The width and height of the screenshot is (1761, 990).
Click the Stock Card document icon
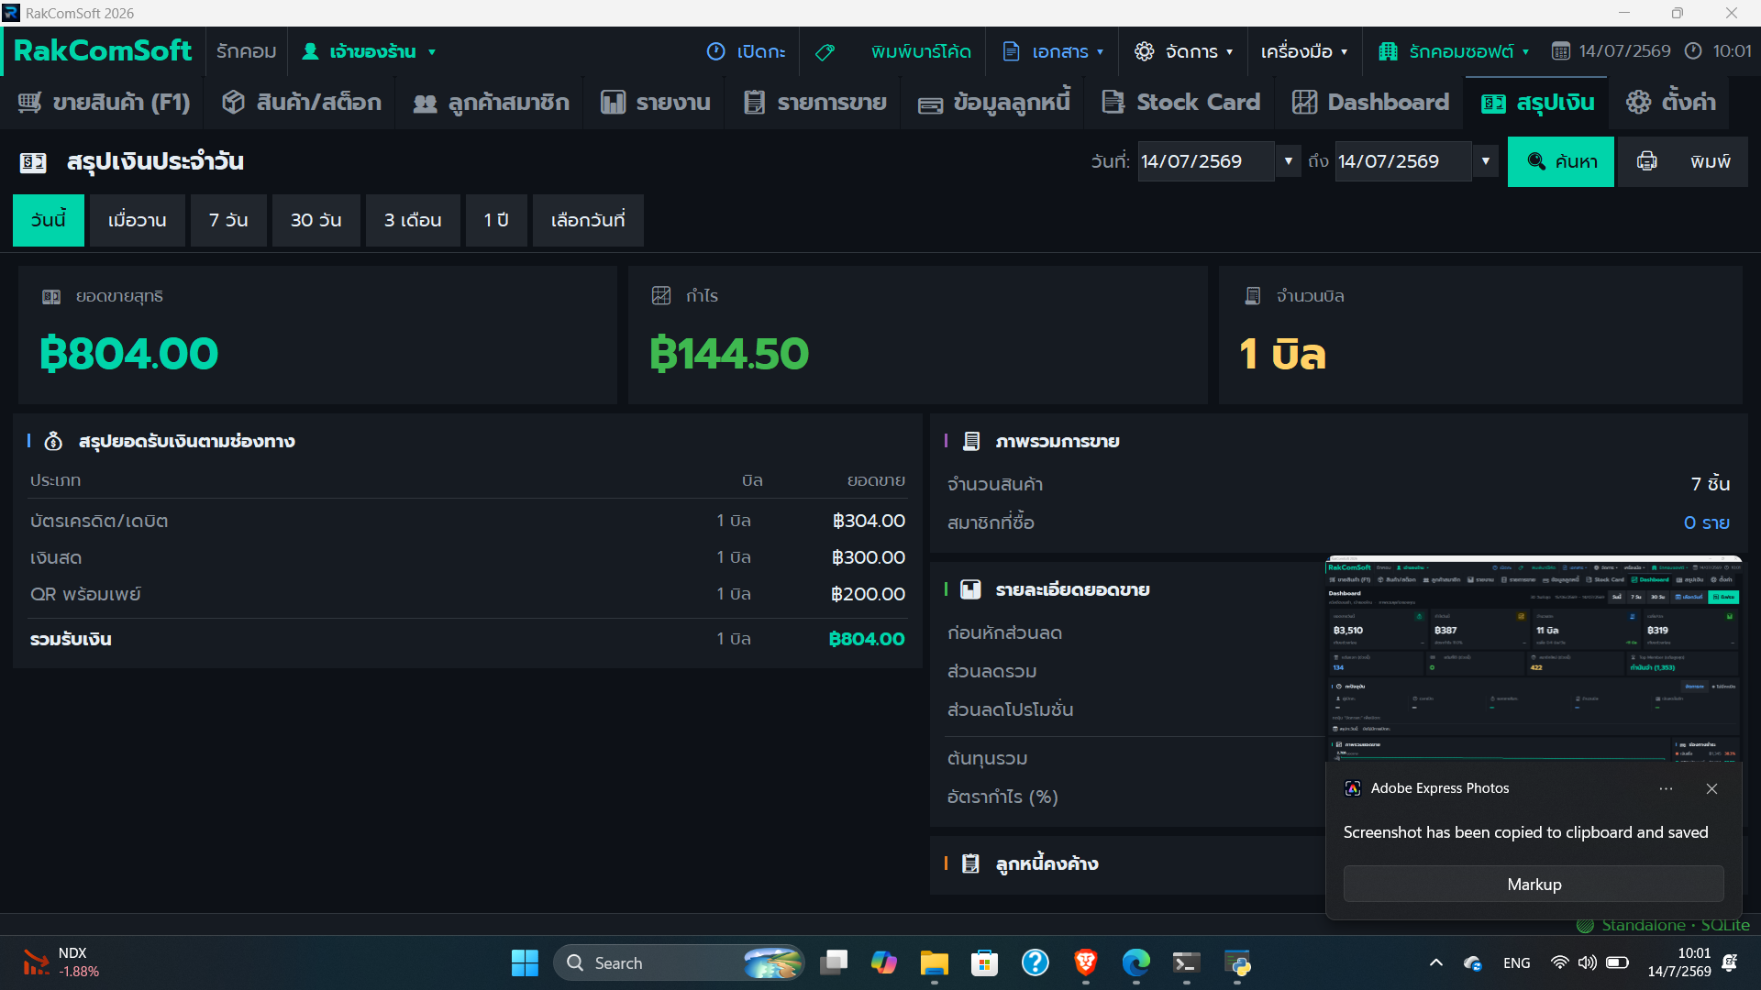1113,102
